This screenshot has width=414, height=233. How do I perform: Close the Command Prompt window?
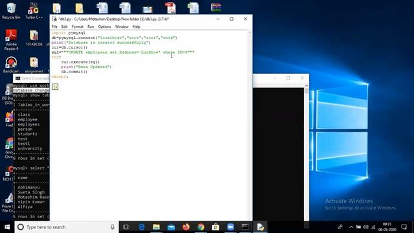[x=302, y=78]
